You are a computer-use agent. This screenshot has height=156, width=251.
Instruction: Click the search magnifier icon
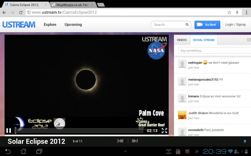(x=187, y=24)
